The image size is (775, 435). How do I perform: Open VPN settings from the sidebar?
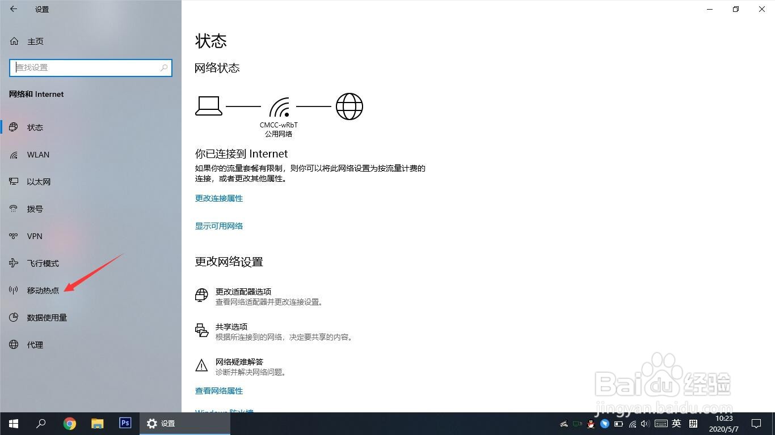tap(34, 236)
